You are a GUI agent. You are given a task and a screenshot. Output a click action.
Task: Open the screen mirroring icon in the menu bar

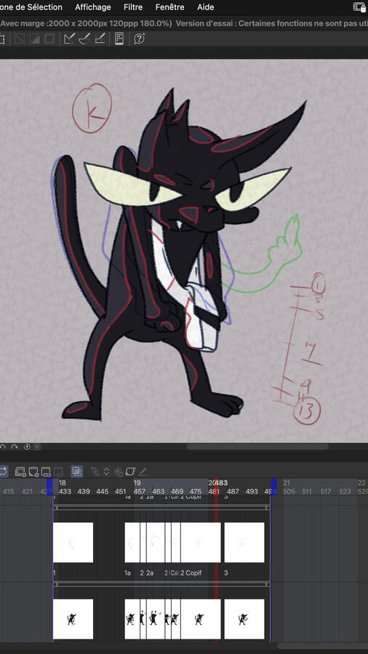pos(359,7)
